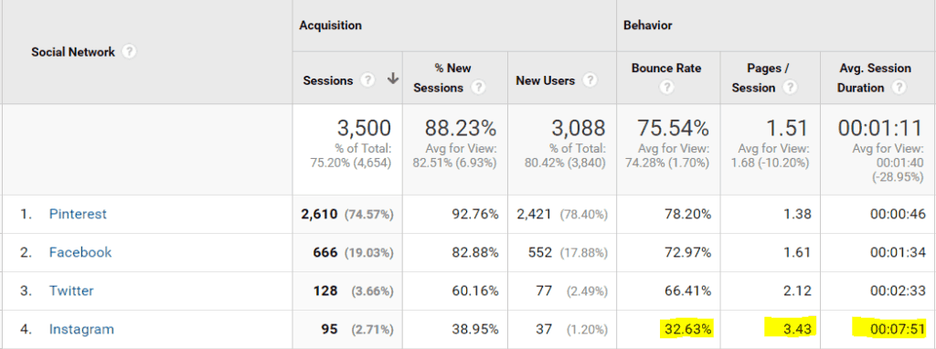Sort by the New Users column header
This screenshot has height=349, width=936.
[546, 80]
